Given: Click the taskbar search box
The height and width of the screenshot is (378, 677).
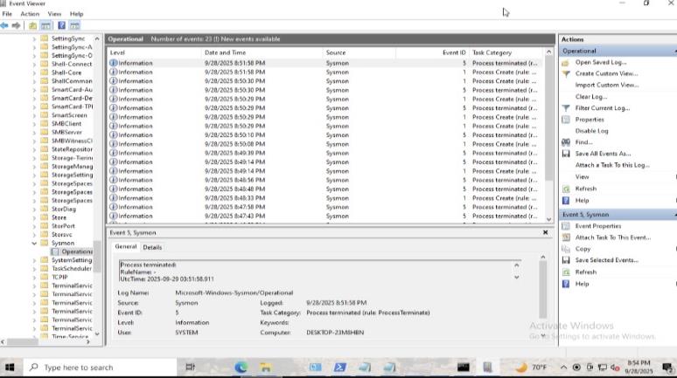Looking at the screenshot, I should [100, 368].
